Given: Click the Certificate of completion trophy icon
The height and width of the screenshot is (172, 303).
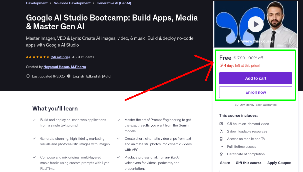Looking at the screenshot, I should point(221,154).
